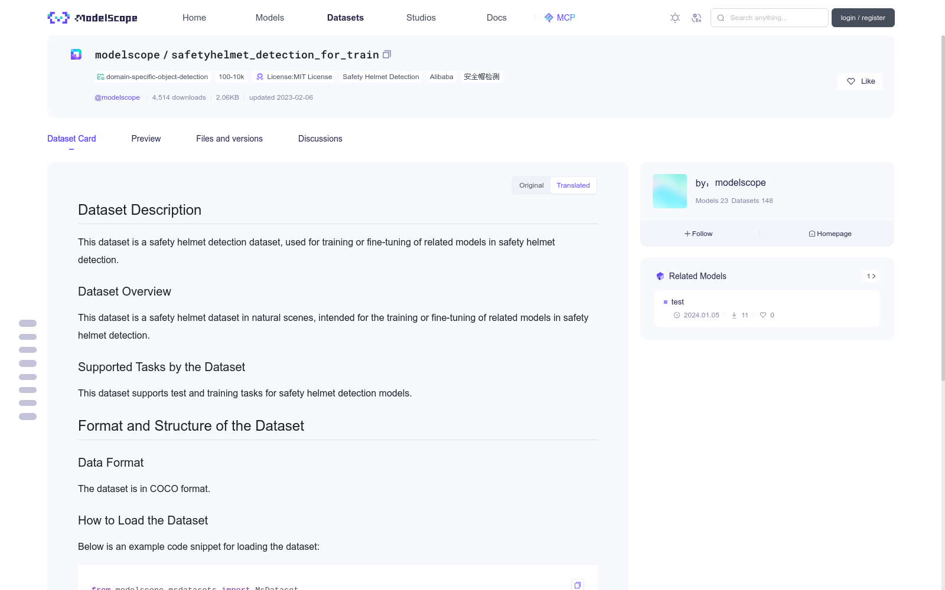Click the License:MIT License tag
Viewport: 945px width, 590px height.
[x=294, y=77]
